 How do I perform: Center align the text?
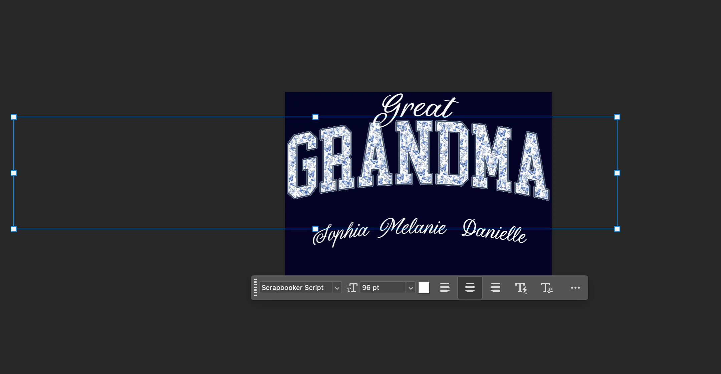(x=470, y=288)
